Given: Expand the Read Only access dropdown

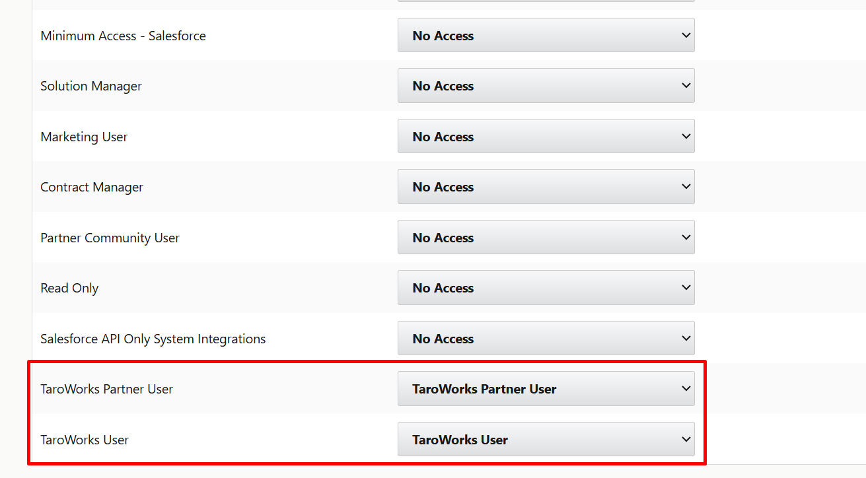Looking at the screenshot, I should pos(546,288).
